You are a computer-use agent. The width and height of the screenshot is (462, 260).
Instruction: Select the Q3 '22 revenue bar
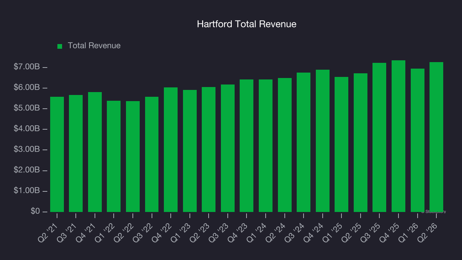click(x=152, y=154)
